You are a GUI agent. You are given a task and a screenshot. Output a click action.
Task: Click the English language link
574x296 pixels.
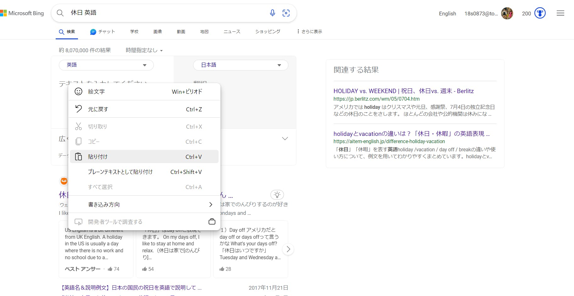click(447, 14)
